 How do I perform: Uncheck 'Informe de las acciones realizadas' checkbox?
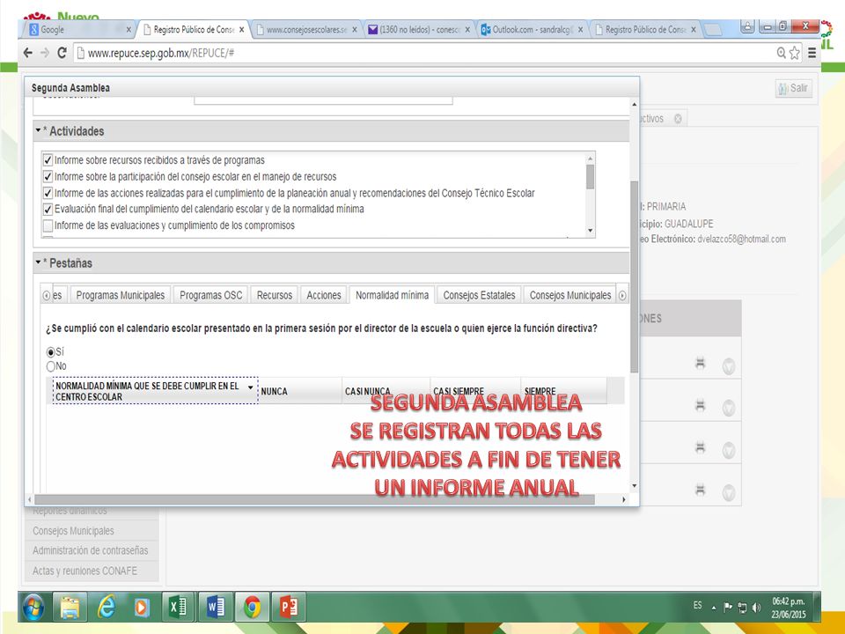tap(48, 193)
